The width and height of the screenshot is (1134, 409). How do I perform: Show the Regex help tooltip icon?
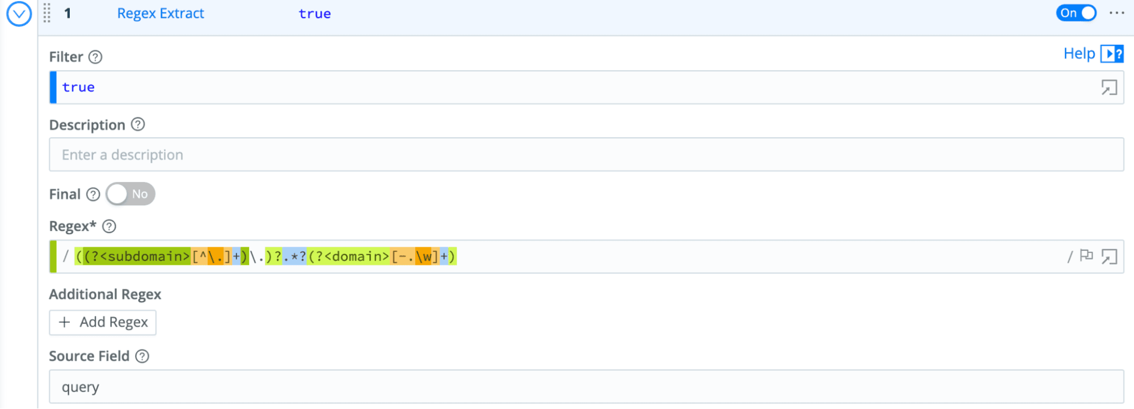click(109, 226)
